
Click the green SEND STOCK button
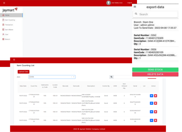[155, 70]
